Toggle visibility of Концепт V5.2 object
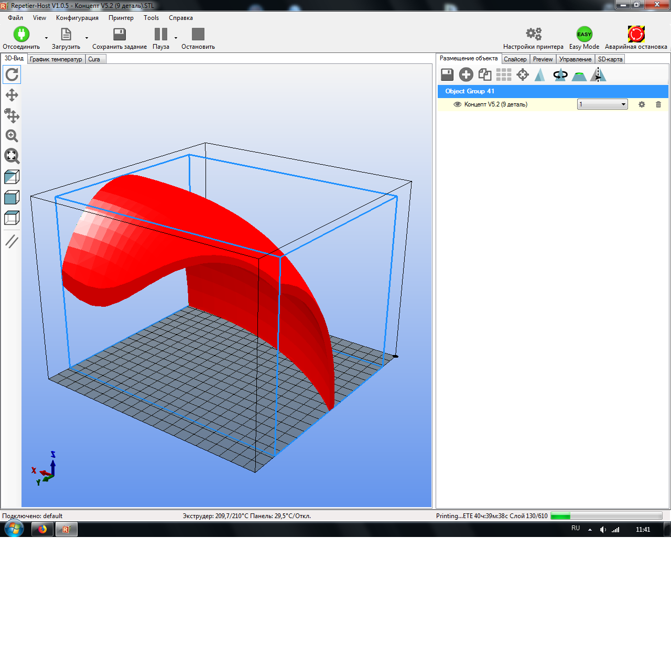The width and height of the screenshot is (671, 666). pos(457,104)
